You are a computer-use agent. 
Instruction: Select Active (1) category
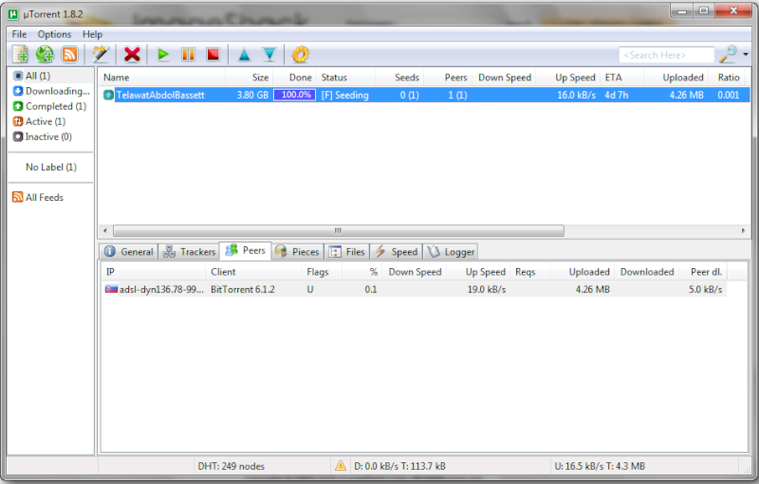(x=39, y=122)
